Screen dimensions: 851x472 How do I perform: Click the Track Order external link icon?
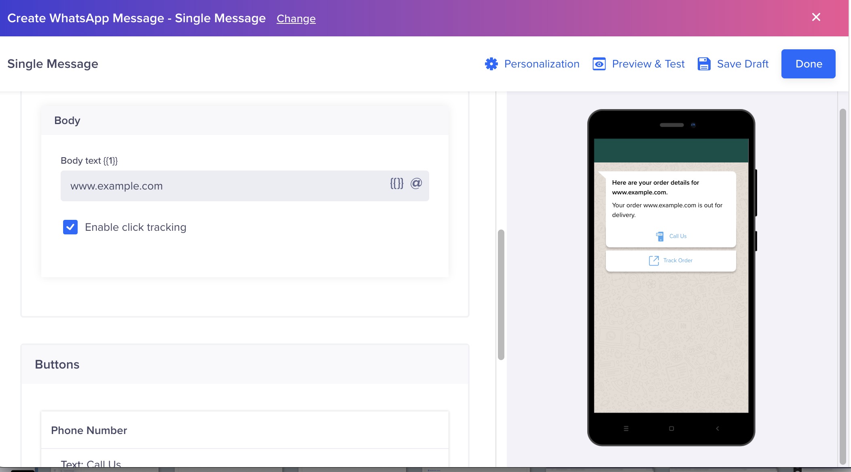pos(654,261)
